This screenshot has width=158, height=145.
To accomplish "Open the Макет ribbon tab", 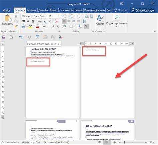I will 54,10.
